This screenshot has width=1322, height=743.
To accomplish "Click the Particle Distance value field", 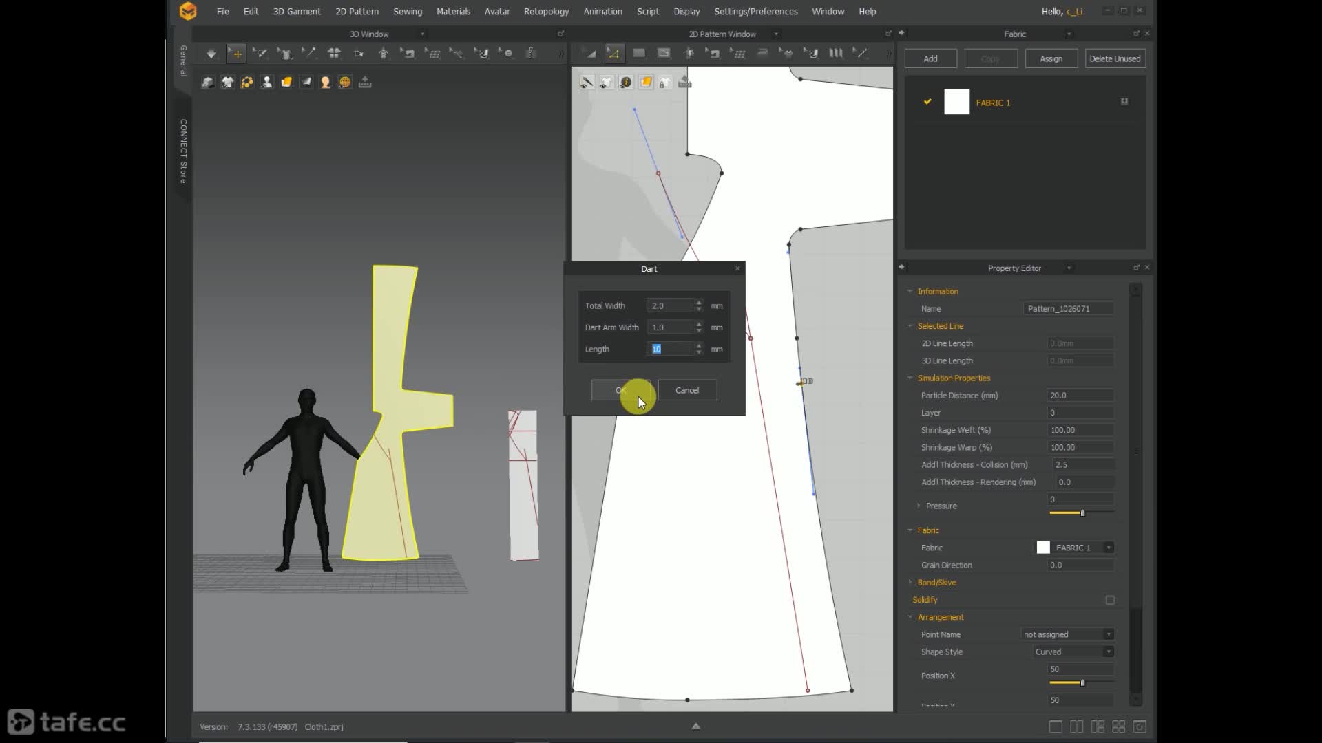I will click(x=1080, y=396).
